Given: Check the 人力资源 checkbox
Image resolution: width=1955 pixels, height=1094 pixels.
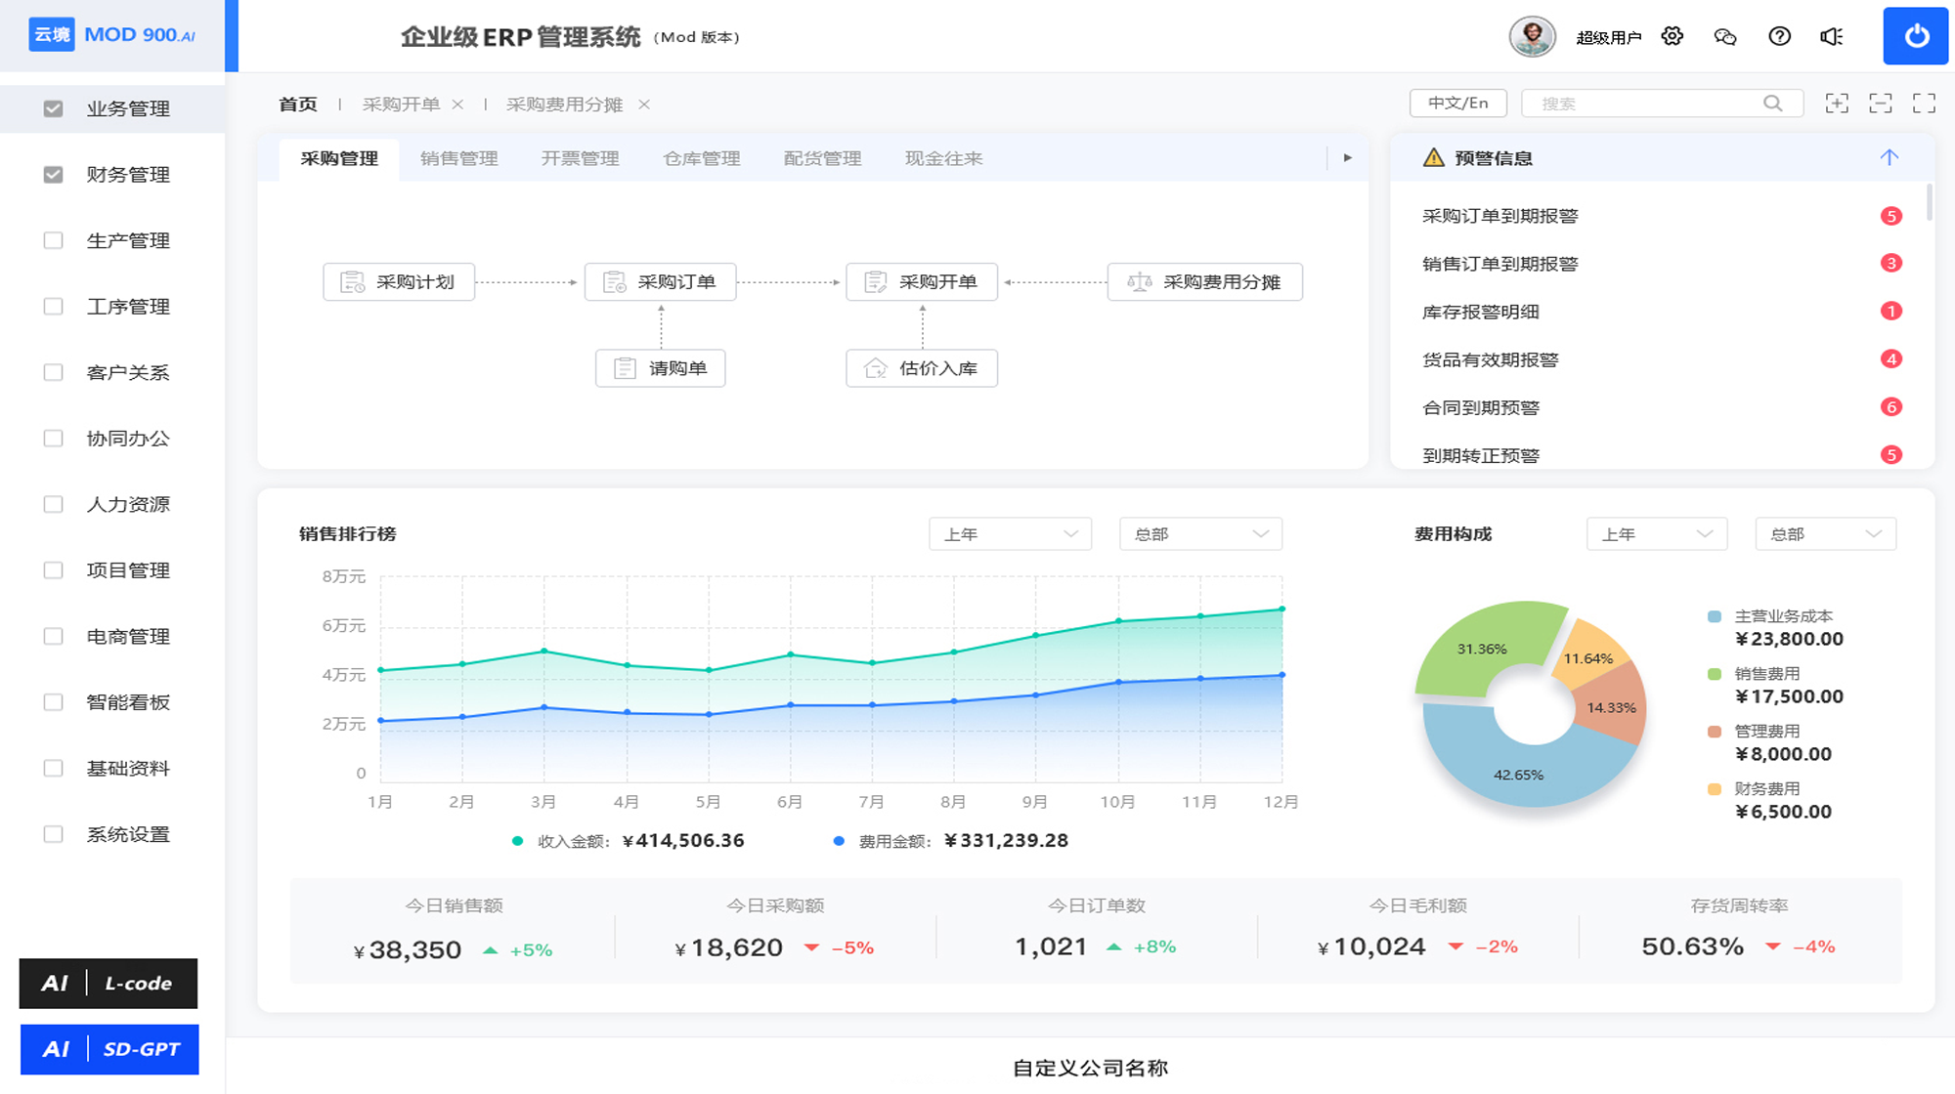Looking at the screenshot, I should (54, 504).
